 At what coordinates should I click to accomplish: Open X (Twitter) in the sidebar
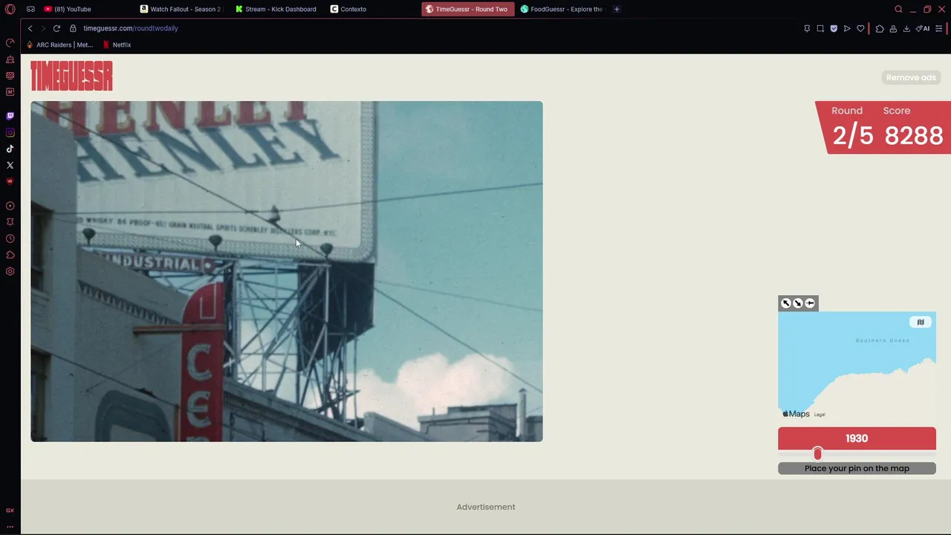[10, 165]
